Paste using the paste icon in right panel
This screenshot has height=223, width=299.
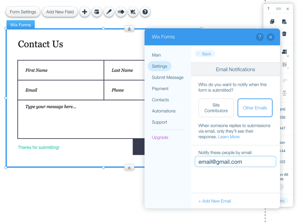pos(284,22)
